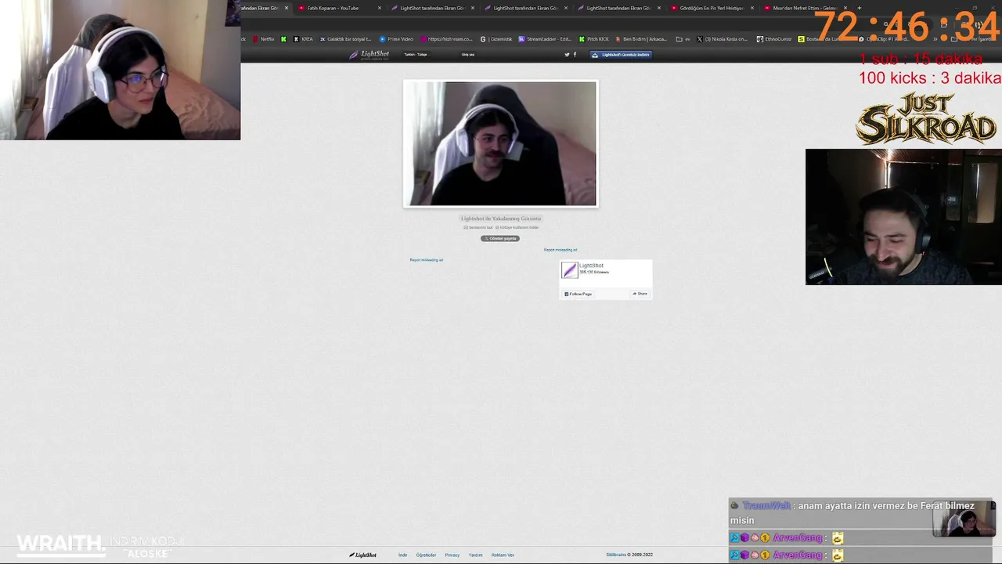Image resolution: width=1002 pixels, height=564 pixels.
Task: Click the Follow Page button
Action: [578, 294]
